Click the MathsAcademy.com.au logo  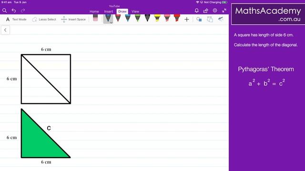268,14
